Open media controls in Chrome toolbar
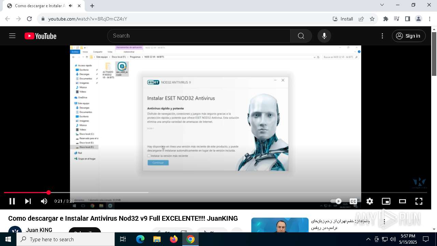 396,19
